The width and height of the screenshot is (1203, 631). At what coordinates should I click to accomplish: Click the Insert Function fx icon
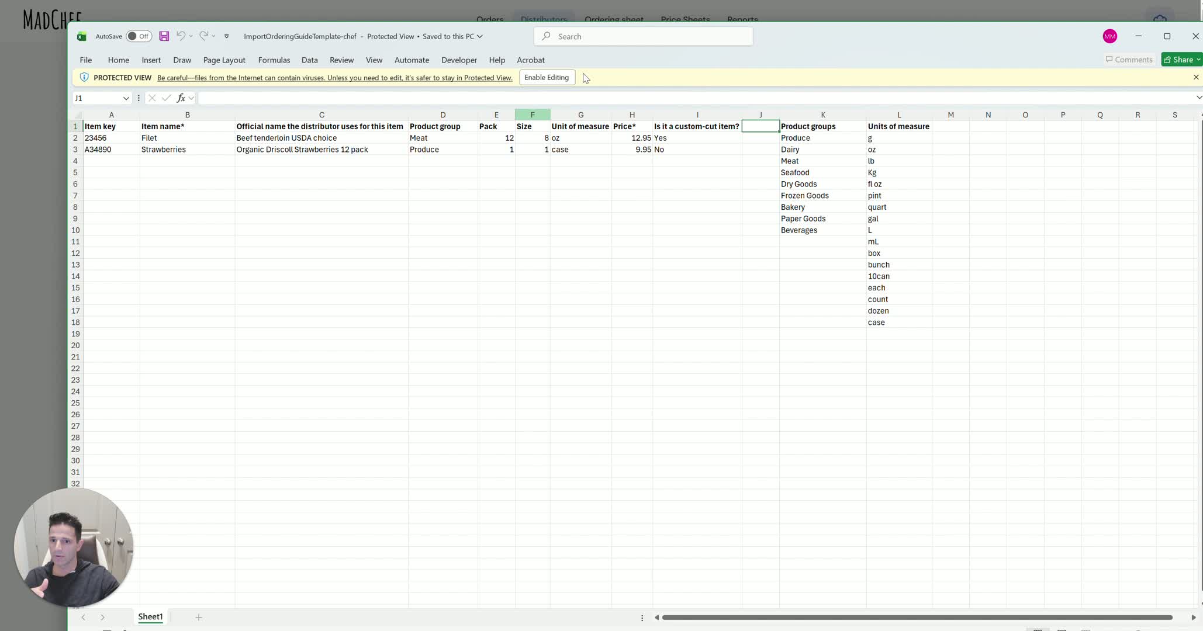(181, 98)
